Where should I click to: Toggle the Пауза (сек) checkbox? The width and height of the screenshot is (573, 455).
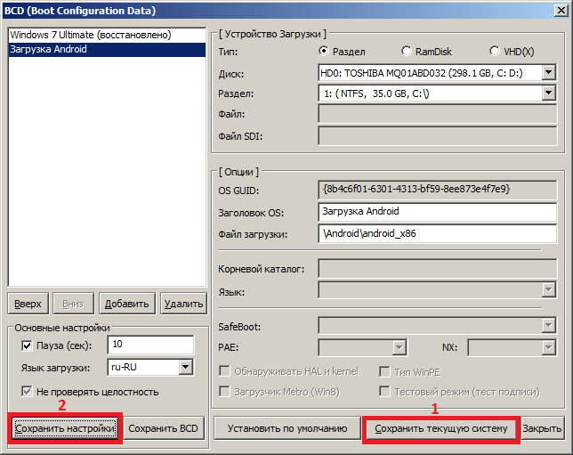pos(26,345)
